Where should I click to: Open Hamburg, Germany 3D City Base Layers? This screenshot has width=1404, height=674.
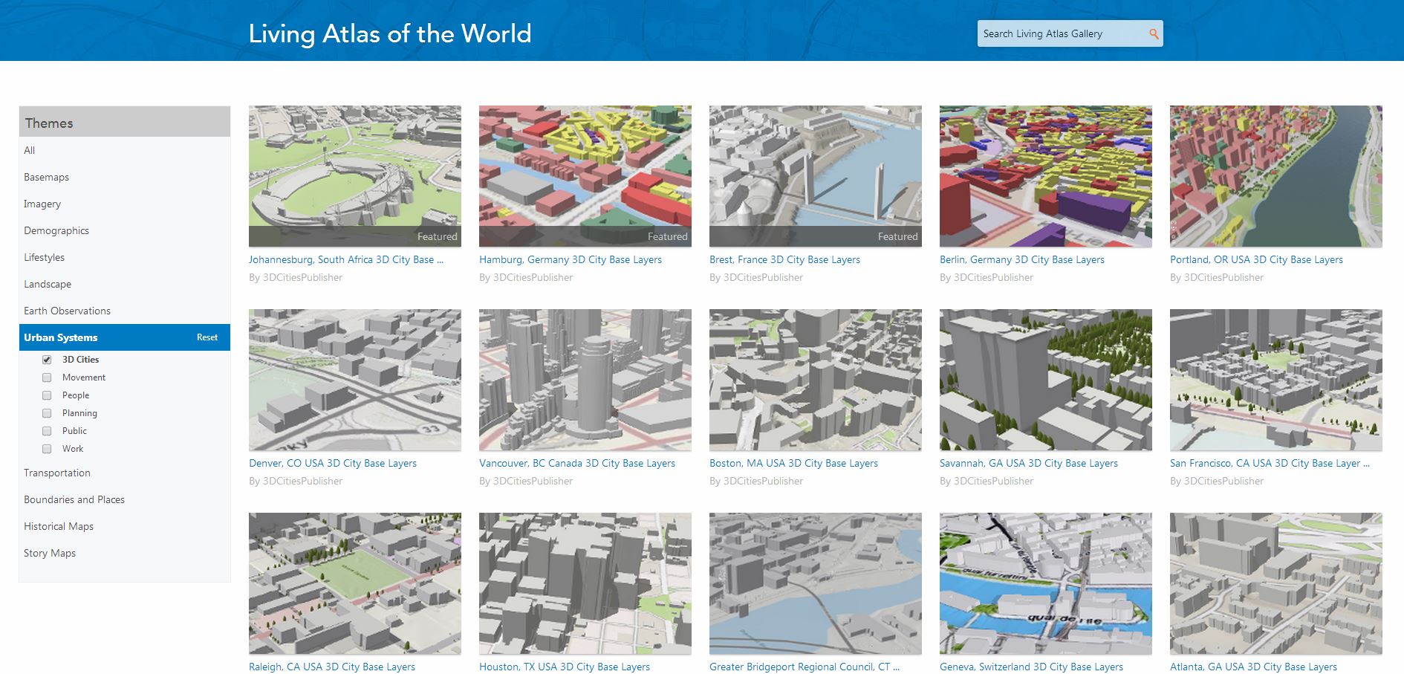pos(571,259)
